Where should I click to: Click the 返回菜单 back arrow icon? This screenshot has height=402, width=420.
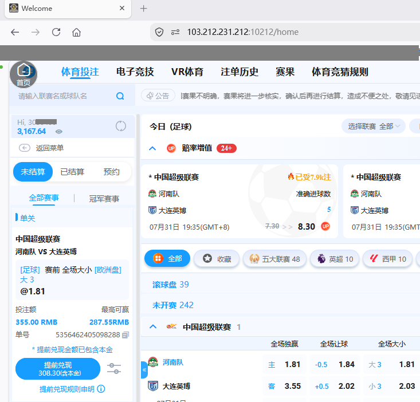pyautogui.click(x=25, y=148)
